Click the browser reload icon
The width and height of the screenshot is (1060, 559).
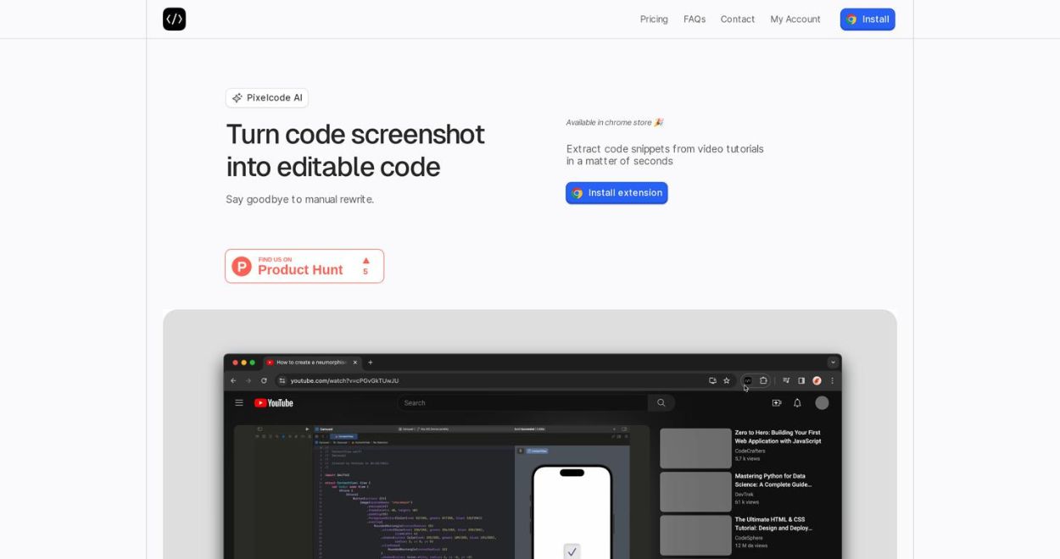(x=262, y=380)
